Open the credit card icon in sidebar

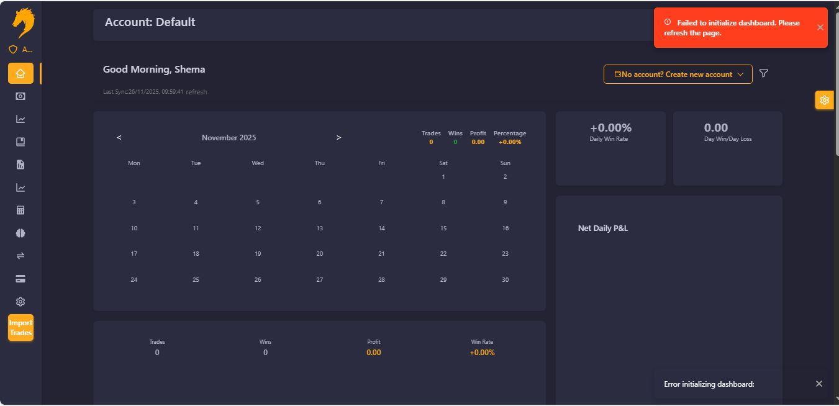point(20,279)
